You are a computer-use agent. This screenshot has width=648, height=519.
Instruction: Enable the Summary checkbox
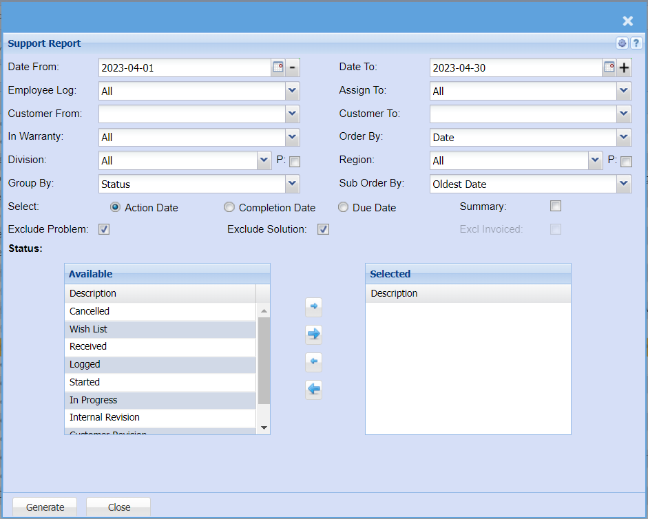(556, 206)
